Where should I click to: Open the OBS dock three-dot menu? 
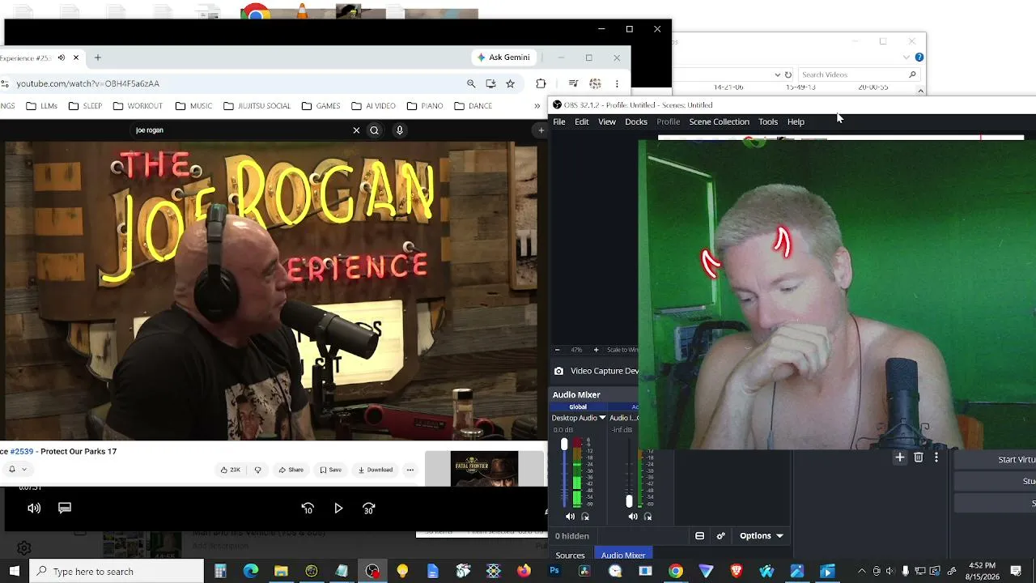coord(936,458)
